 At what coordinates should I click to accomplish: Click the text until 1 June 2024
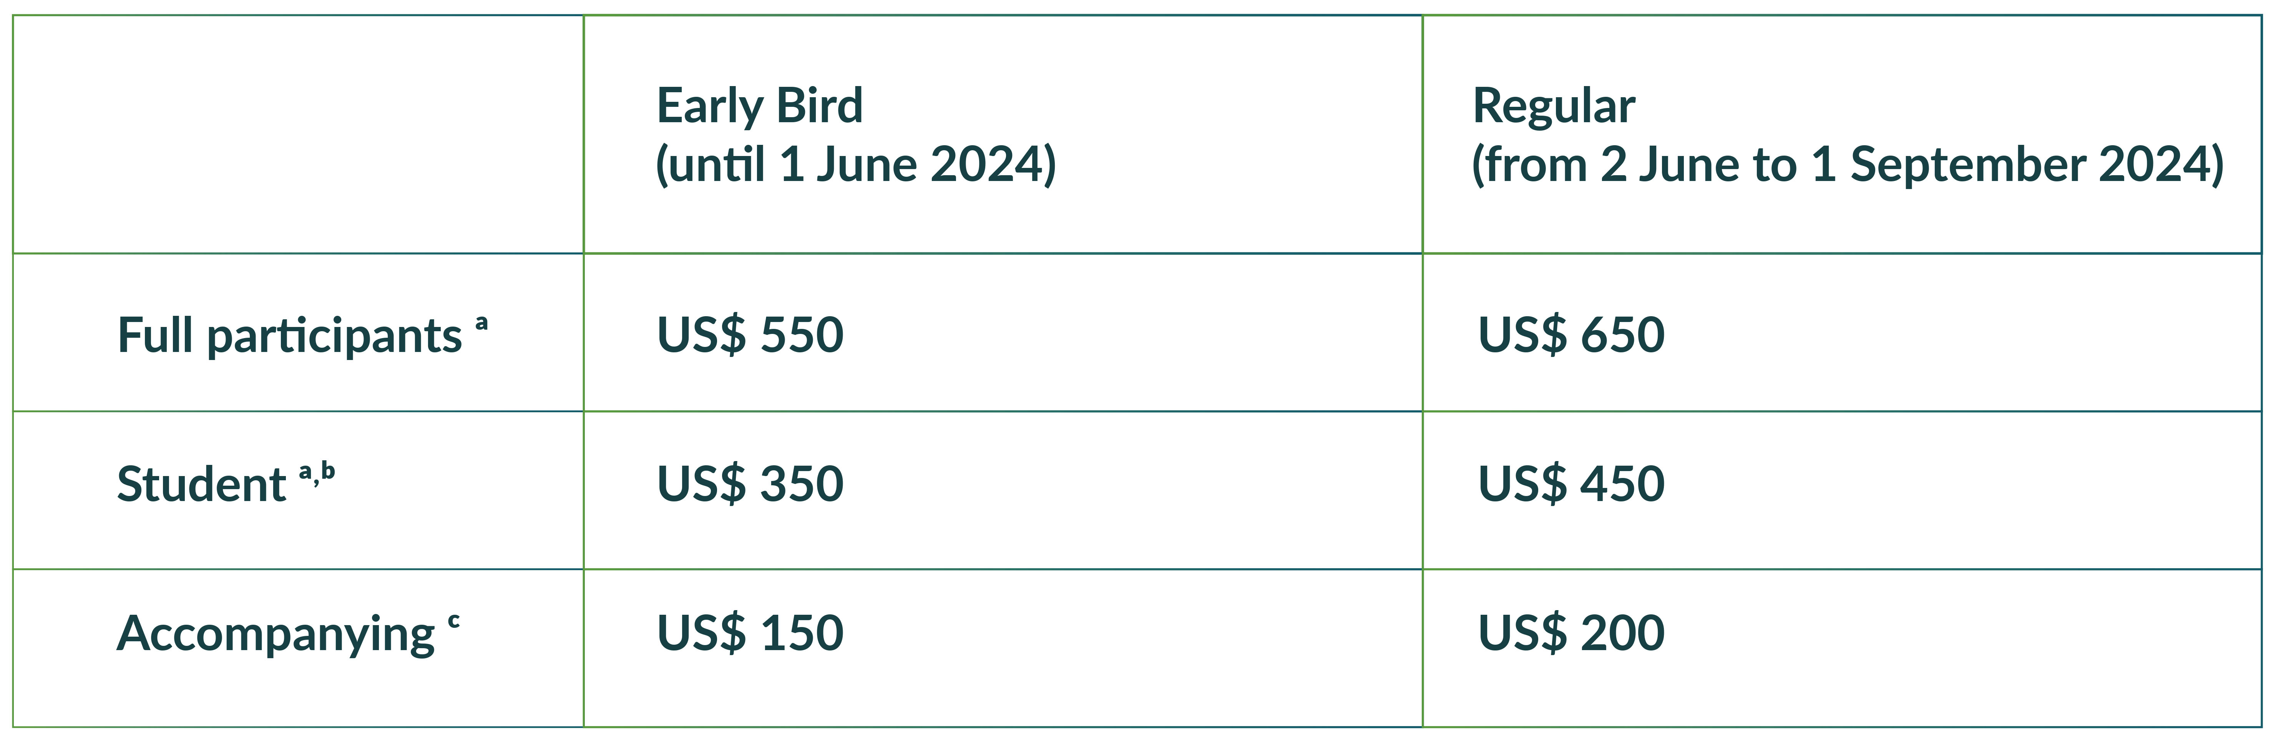tap(855, 164)
